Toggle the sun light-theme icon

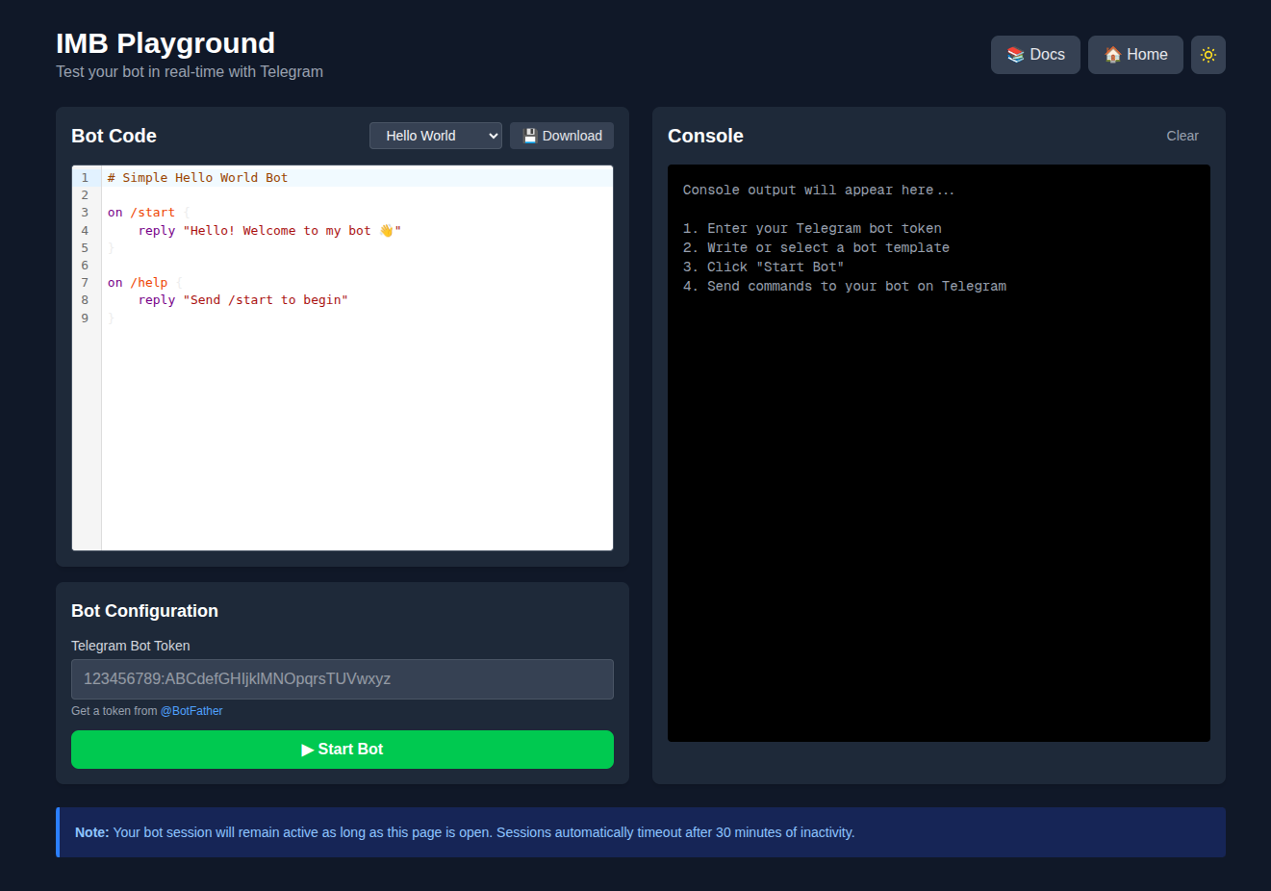pos(1208,55)
